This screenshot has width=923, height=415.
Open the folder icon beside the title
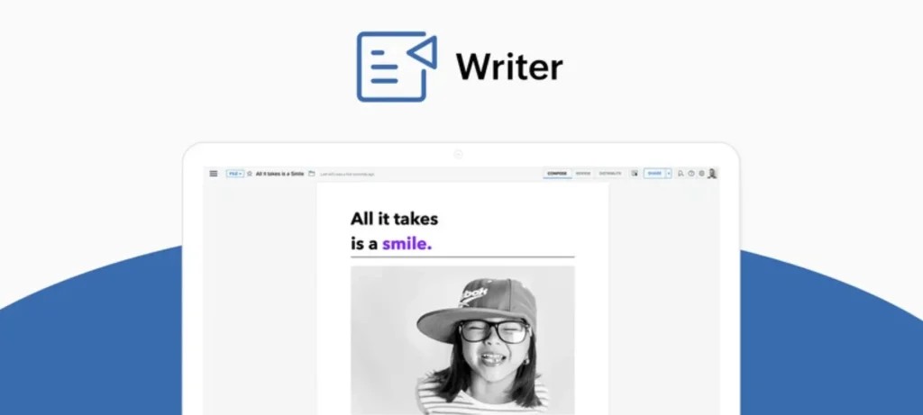(x=312, y=174)
